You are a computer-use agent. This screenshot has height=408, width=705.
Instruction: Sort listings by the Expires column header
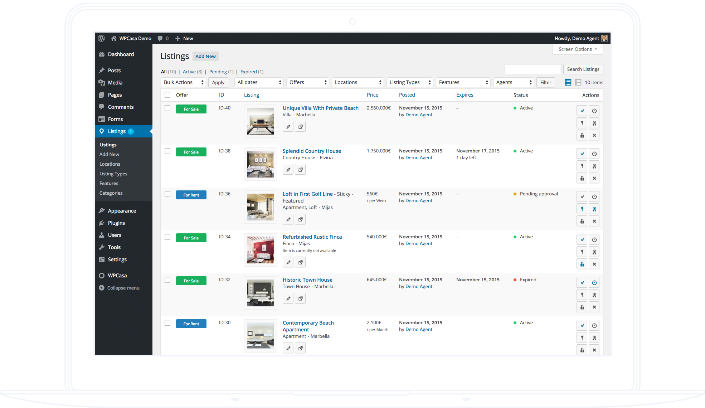click(x=465, y=95)
